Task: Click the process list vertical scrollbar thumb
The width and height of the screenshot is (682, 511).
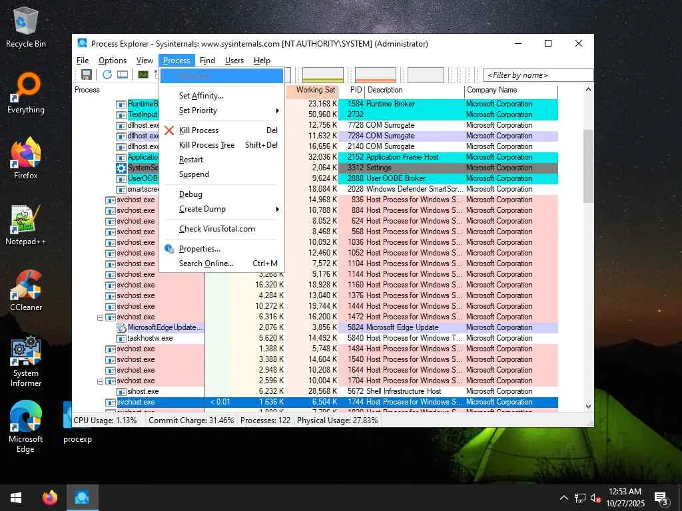Action: pyautogui.click(x=588, y=166)
